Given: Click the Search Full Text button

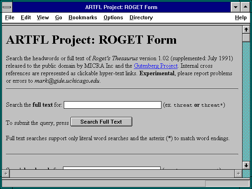Looking at the screenshot, I should [101, 122].
